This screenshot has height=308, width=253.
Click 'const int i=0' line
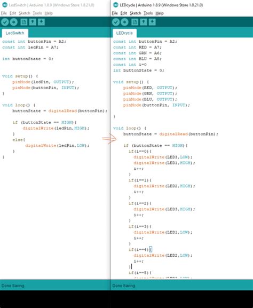[x=130, y=65]
